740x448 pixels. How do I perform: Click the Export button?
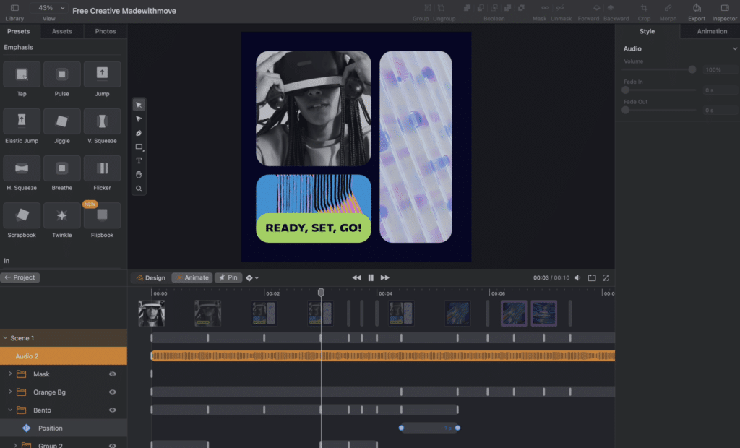[x=696, y=9]
